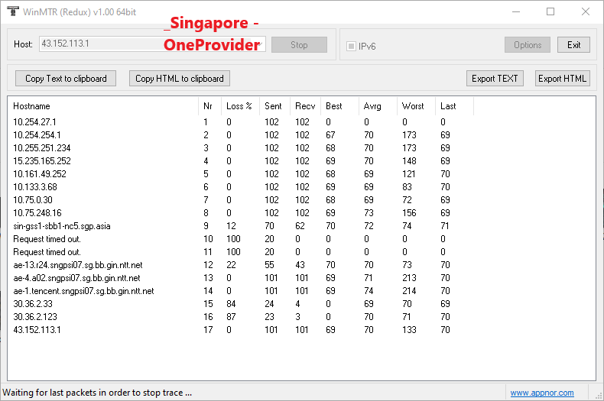Screen dimensions: 604x401
Task: Close the WinMTR window
Action: (586, 11)
